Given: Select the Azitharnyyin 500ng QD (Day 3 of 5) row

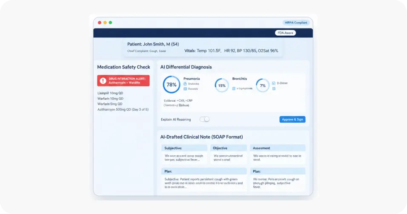Looking at the screenshot, I should (x=123, y=109).
